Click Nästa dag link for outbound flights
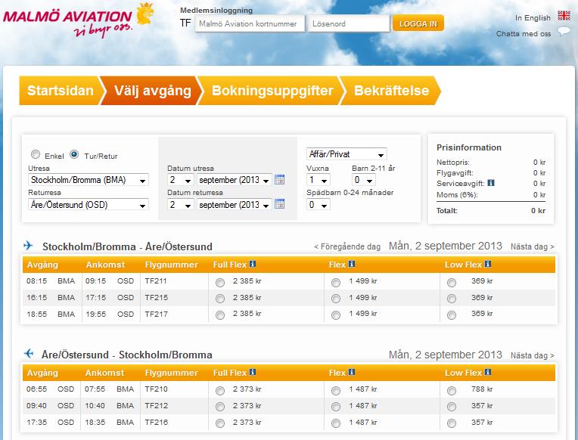Screen dimensions: 578x440 click(x=532, y=246)
